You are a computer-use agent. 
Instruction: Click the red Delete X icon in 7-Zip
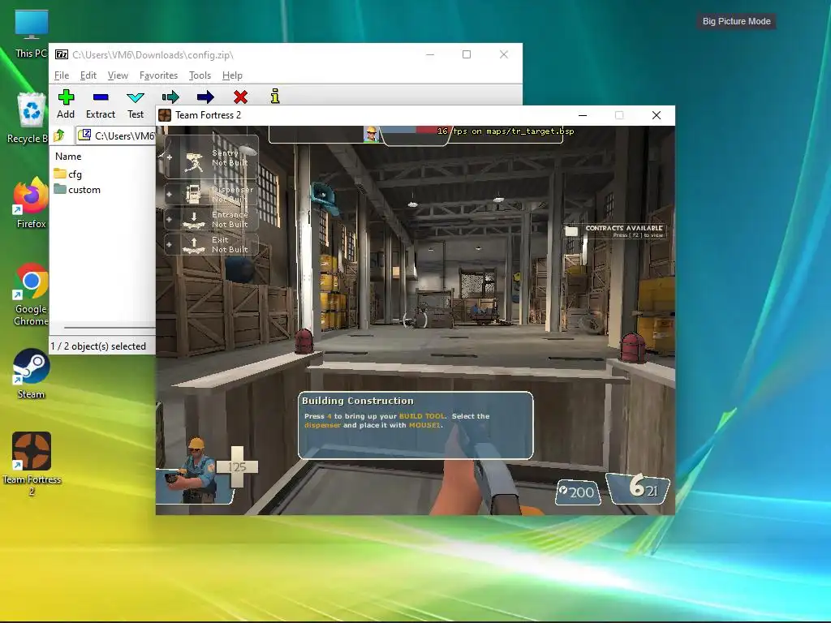point(240,97)
